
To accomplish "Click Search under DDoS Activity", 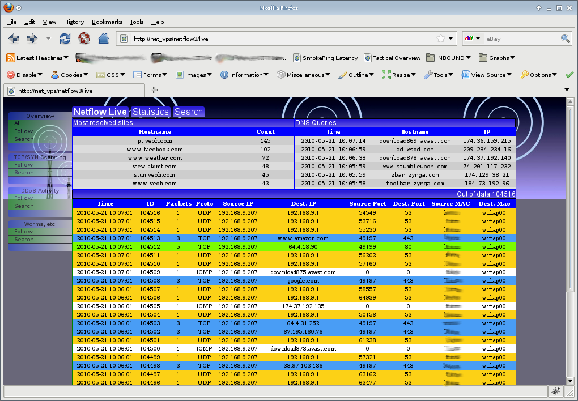I will (x=24, y=206).
